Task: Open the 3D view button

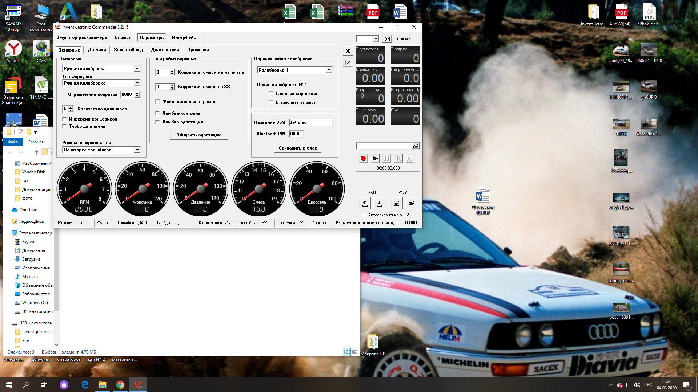Action: pos(348,51)
